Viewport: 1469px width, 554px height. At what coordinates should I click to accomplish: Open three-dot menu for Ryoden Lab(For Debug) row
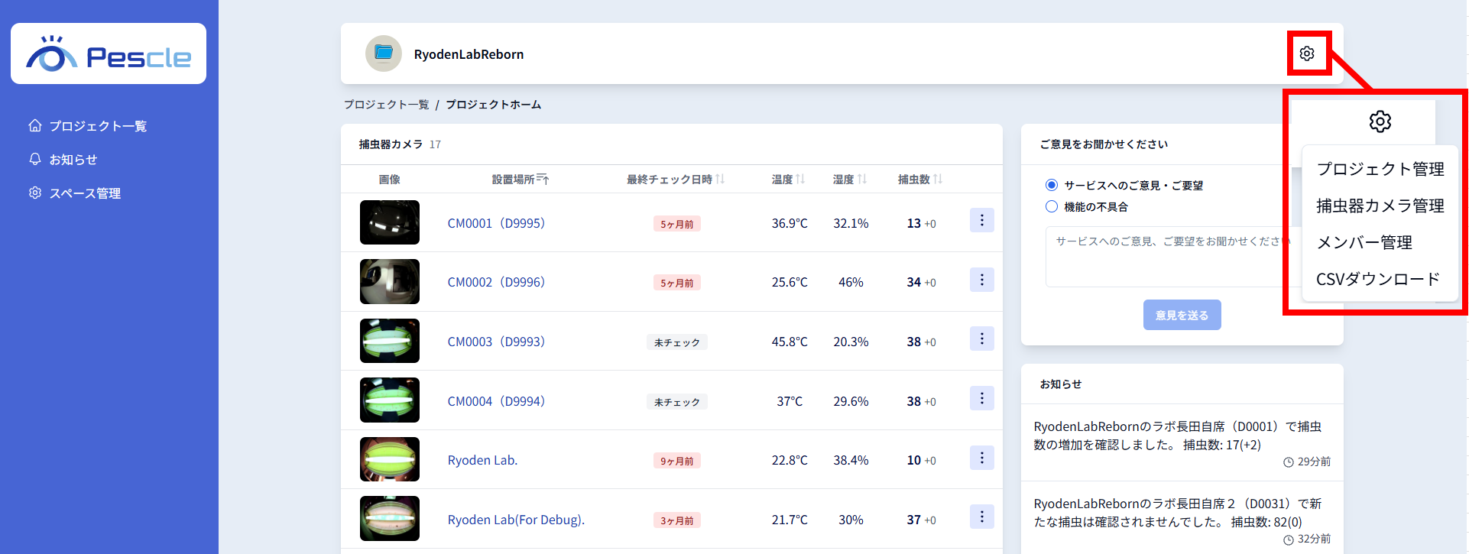pos(981,517)
